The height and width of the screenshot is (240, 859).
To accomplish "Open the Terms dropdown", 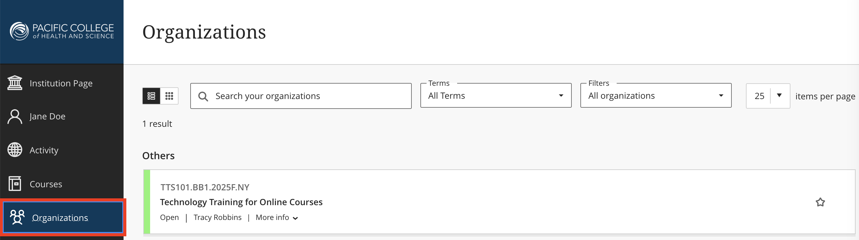I will [x=496, y=96].
